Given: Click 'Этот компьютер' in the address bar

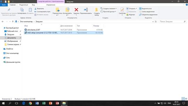Looking at the screenshot, I should (26, 21).
